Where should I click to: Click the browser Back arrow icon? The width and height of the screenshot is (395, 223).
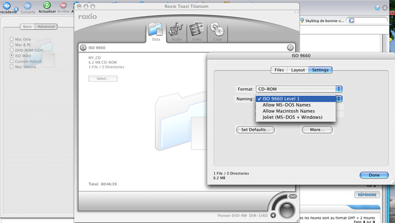pos(7,6)
